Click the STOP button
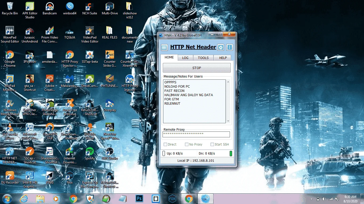 [x=197, y=68]
